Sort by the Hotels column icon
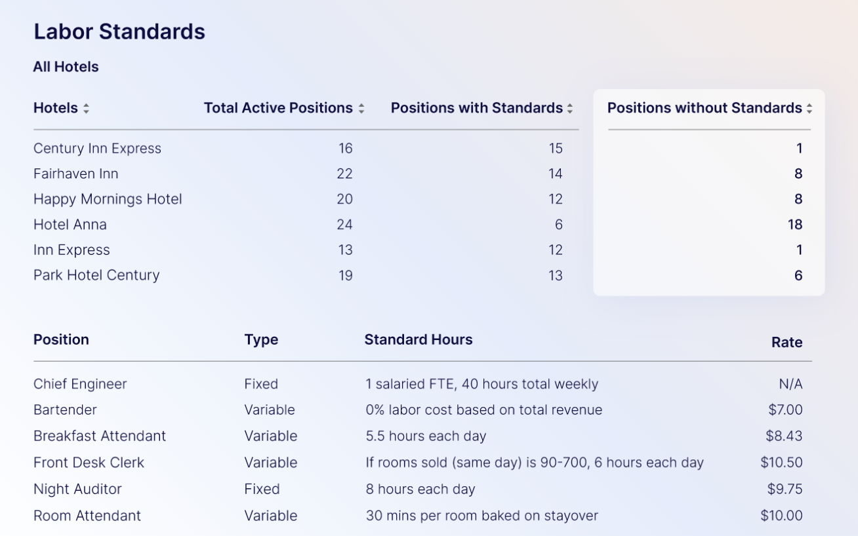 86,109
